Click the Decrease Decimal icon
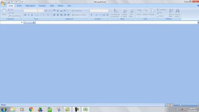The image size is (199, 112). (107, 15)
